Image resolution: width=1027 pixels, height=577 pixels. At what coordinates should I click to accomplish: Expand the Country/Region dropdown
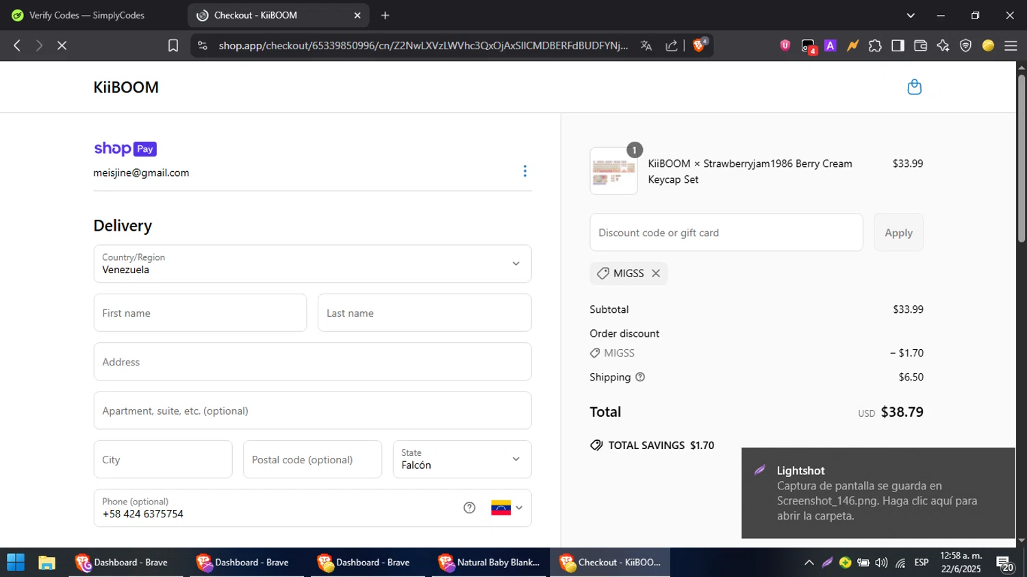(312, 264)
